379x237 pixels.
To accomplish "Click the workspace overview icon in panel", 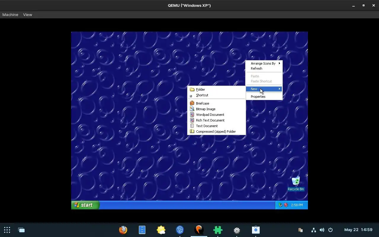I will pos(21,230).
